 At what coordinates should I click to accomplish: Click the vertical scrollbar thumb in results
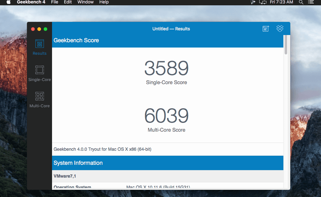pyautogui.click(x=286, y=45)
